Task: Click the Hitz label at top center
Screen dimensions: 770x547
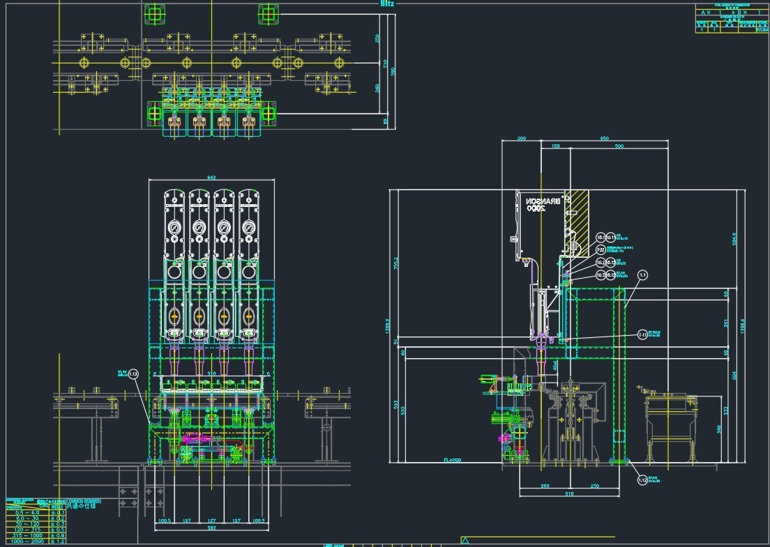Action: click(387, 3)
